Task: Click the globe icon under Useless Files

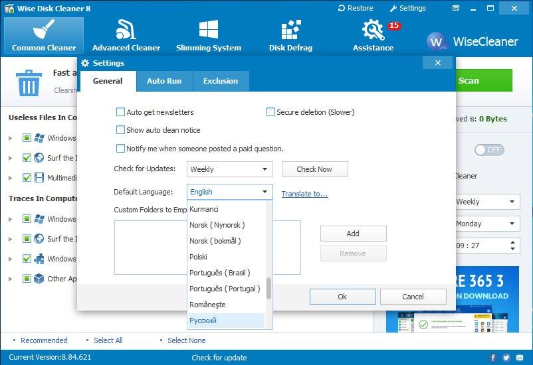Action: [39, 157]
